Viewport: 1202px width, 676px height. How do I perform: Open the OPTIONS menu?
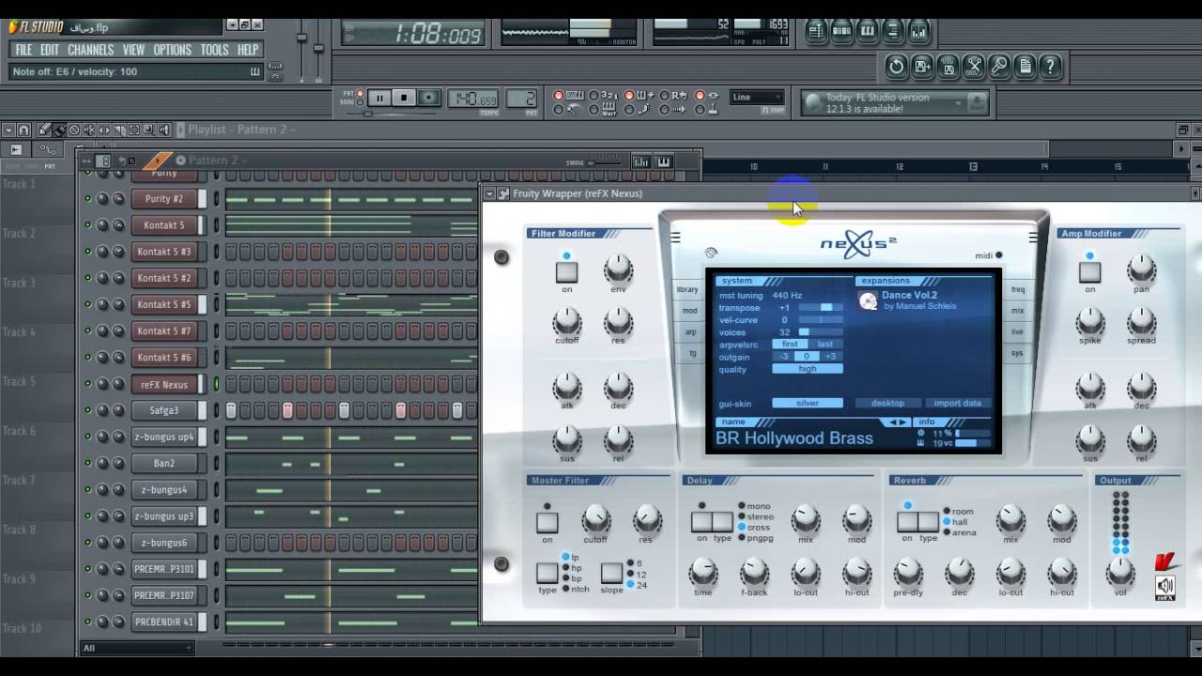click(x=172, y=50)
